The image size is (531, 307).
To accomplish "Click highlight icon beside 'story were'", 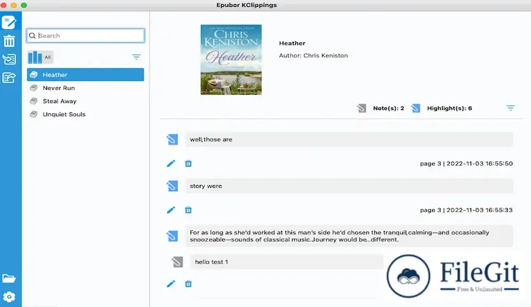I will coord(172,186).
